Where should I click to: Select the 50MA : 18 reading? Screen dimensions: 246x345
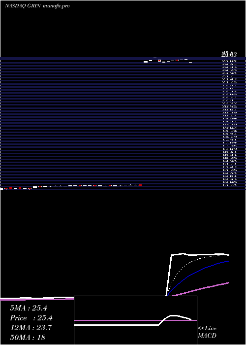coord(28,337)
